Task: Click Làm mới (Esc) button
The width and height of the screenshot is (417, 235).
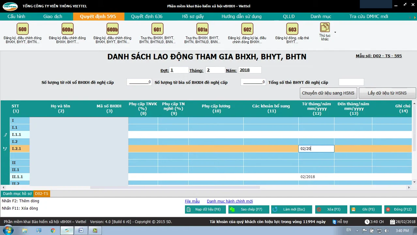Action: point(292,209)
